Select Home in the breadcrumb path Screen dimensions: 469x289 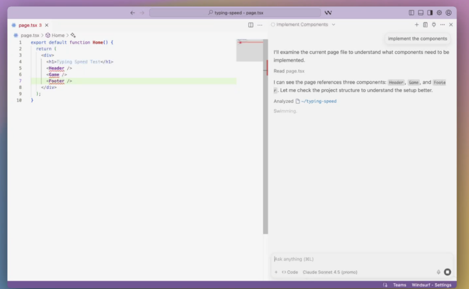[58, 35]
